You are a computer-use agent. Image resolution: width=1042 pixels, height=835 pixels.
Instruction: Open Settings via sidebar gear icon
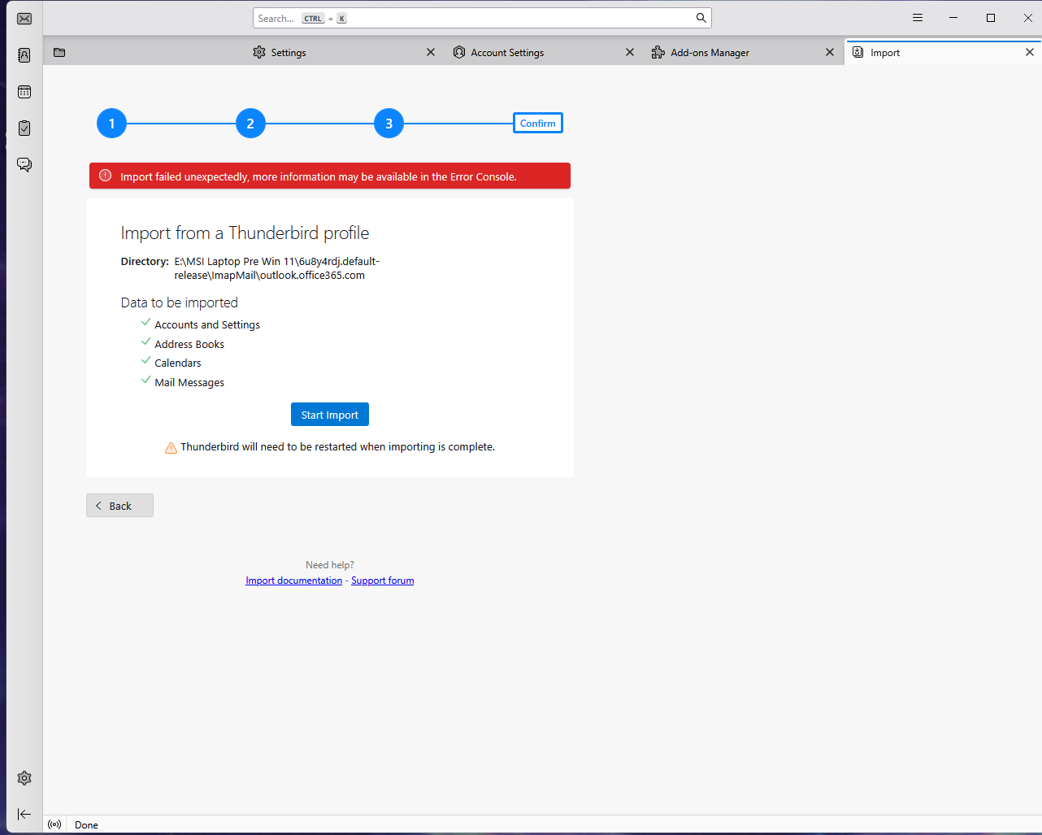coord(24,778)
